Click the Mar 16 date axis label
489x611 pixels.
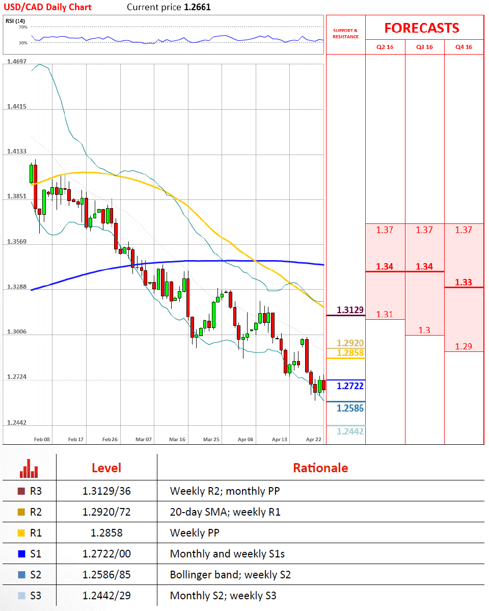tap(177, 439)
